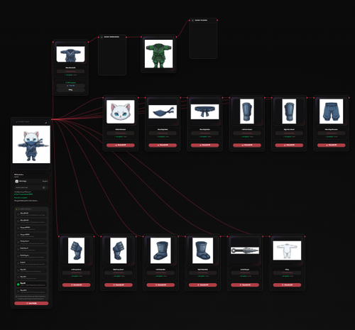
Task: Click the red button under the blue belt card
Action: [x=204, y=145]
